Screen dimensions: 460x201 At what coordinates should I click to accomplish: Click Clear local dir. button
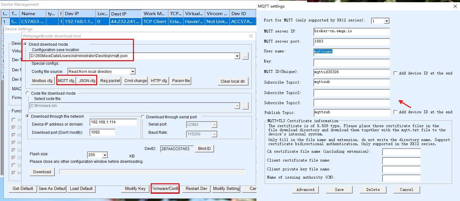click(233, 81)
